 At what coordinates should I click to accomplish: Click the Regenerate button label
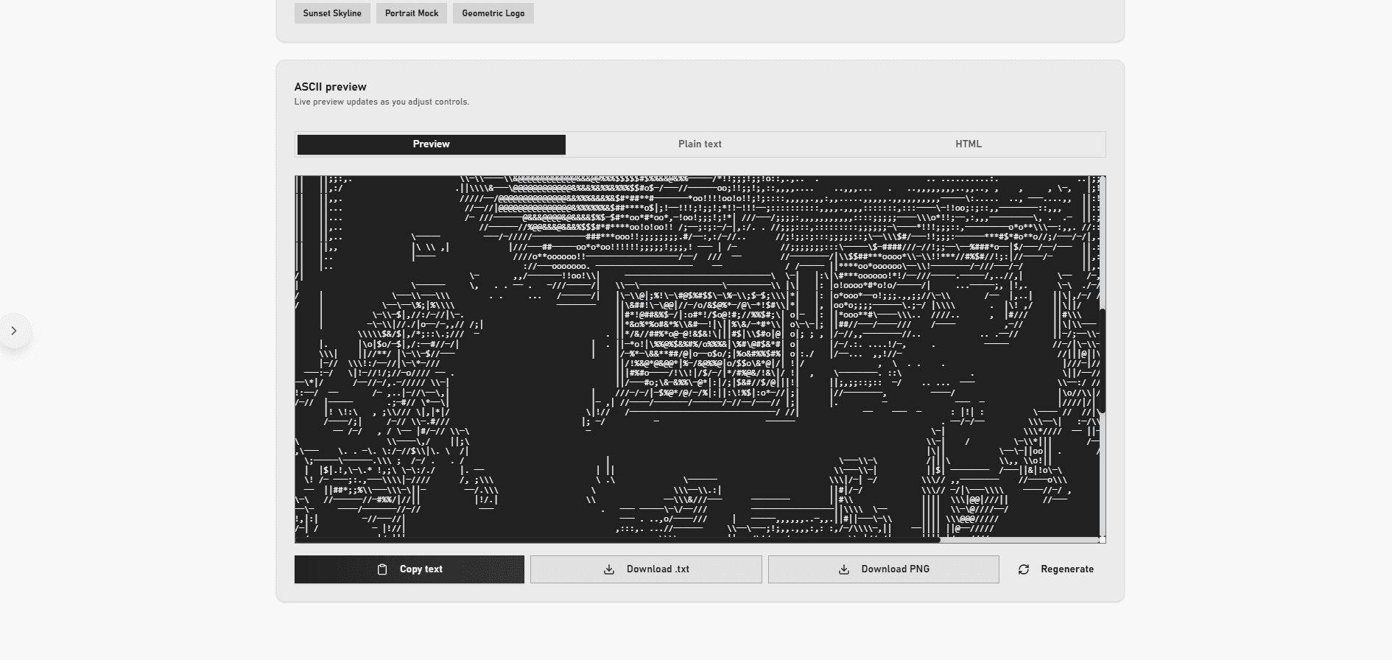pos(1066,569)
